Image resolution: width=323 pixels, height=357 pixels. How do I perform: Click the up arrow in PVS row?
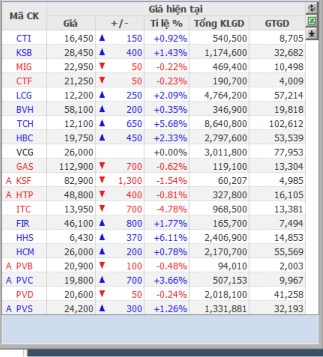[x=102, y=308]
